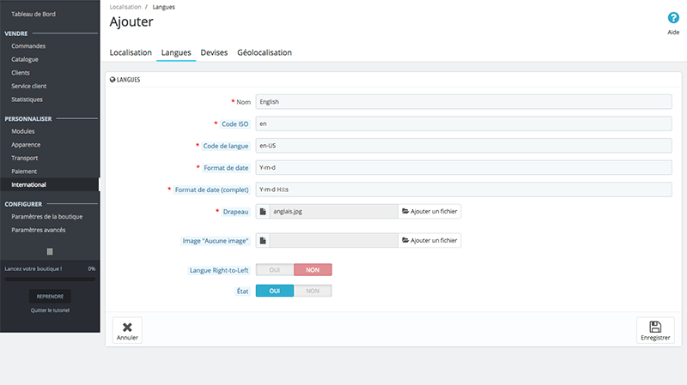Set État to OUI
This screenshot has height=385, width=687.
[275, 291]
